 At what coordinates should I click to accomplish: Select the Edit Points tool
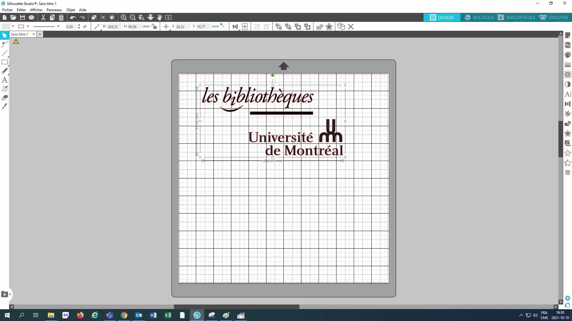(5, 44)
